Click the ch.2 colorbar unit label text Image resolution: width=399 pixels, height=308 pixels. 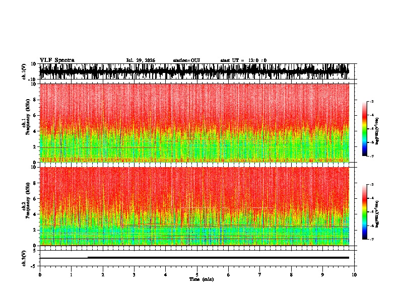(x=377, y=214)
